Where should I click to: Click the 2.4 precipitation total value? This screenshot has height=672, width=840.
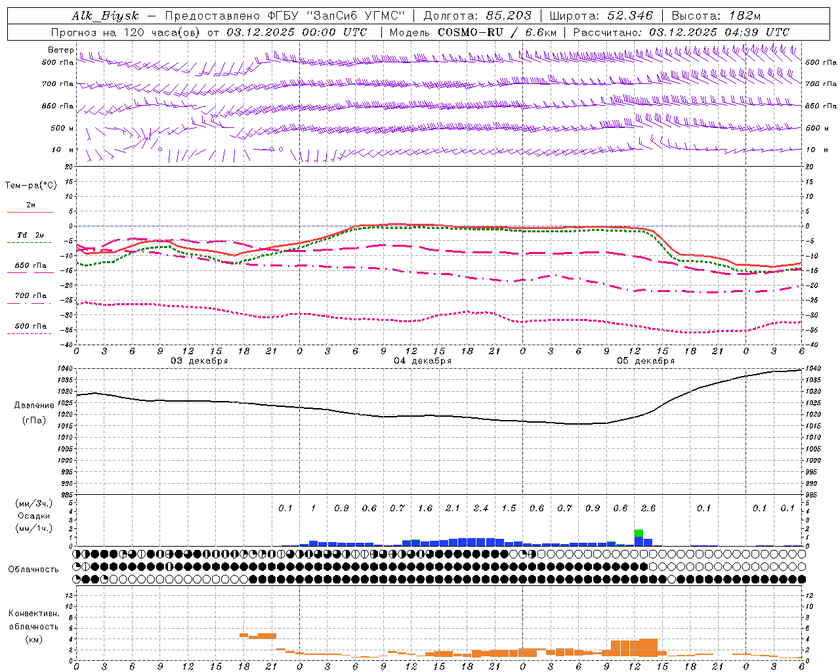(x=481, y=508)
